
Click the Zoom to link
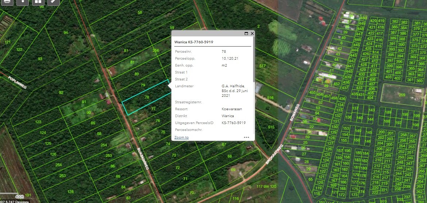pos(181,138)
